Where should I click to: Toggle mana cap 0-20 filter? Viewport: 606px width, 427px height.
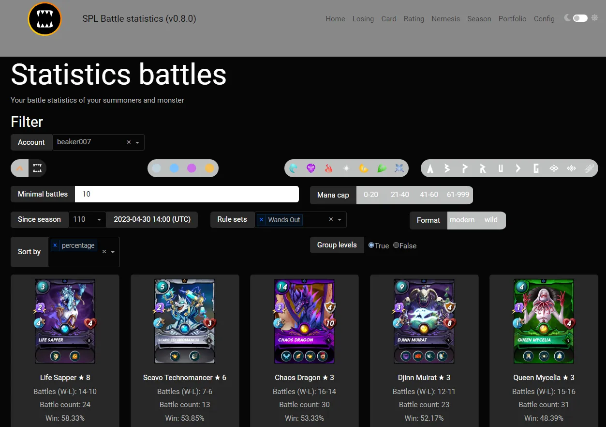pyautogui.click(x=371, y=194)
